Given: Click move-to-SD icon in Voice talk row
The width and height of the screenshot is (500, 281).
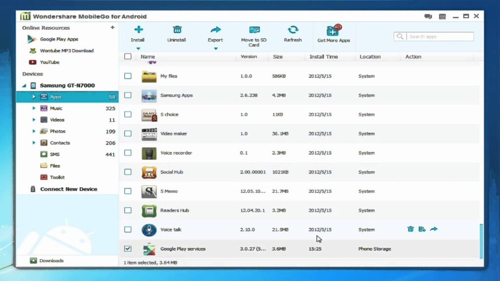Looking at the screenshot, I should tap(422, 229).
